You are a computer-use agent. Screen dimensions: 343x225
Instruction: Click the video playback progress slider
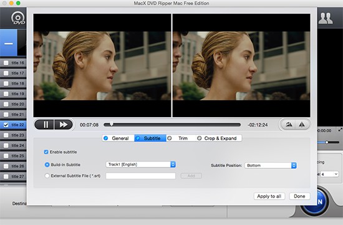(x=172, y=125)
